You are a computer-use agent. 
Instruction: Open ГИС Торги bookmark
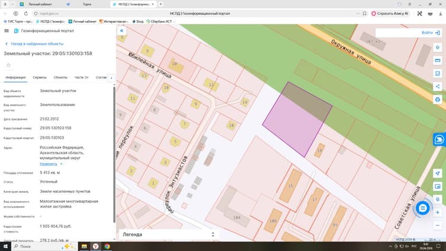click(18, 21)
